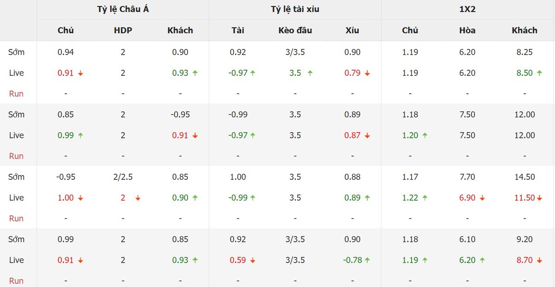Click the red down arrow beside 6.90
This screenshot has width=555, height=287.
482,198
